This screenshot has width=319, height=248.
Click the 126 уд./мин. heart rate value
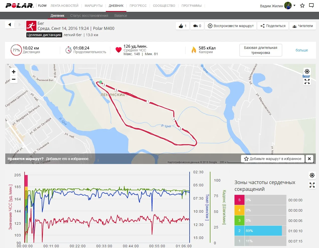(x=135, y=46)
